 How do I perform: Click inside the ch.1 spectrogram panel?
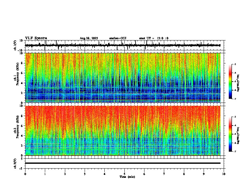click(123, 78)
